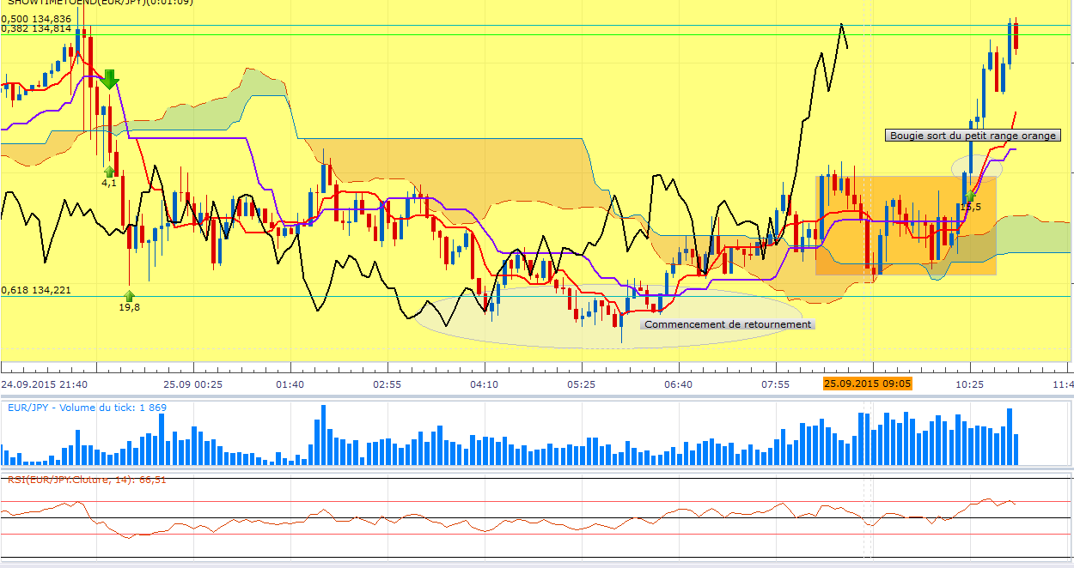Click the 0,382 134,814 Fibonacci level label
Image resolution: width=1074 pixels, height=568 pixels.
tap(36, 28)
